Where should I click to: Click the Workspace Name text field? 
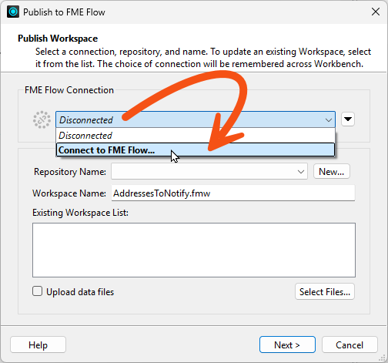pos(233,193)
